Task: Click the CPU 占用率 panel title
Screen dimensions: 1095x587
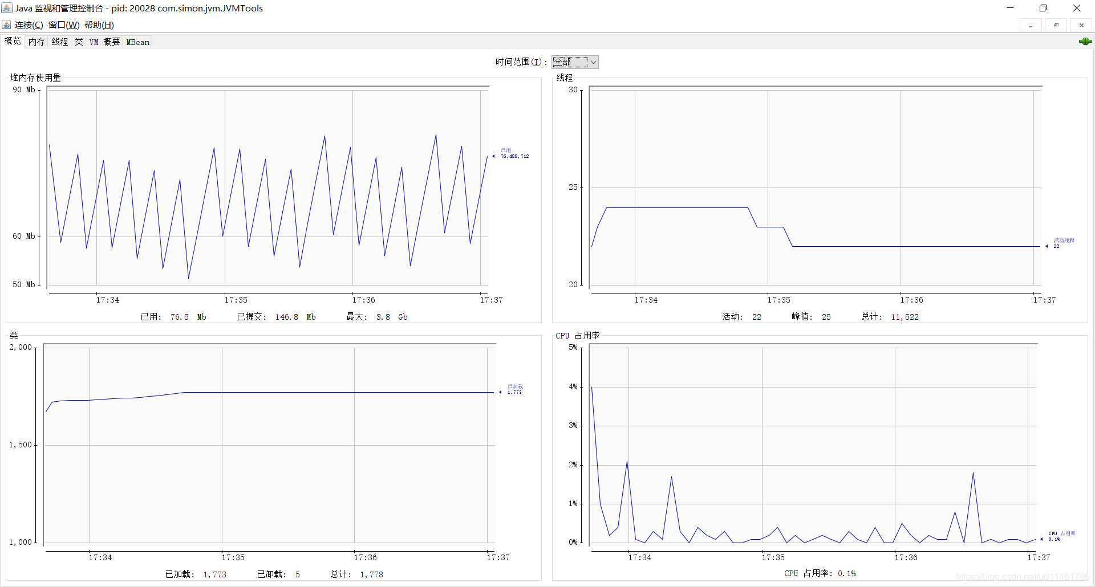Action: pyautogui.click(x=578, y=335)
